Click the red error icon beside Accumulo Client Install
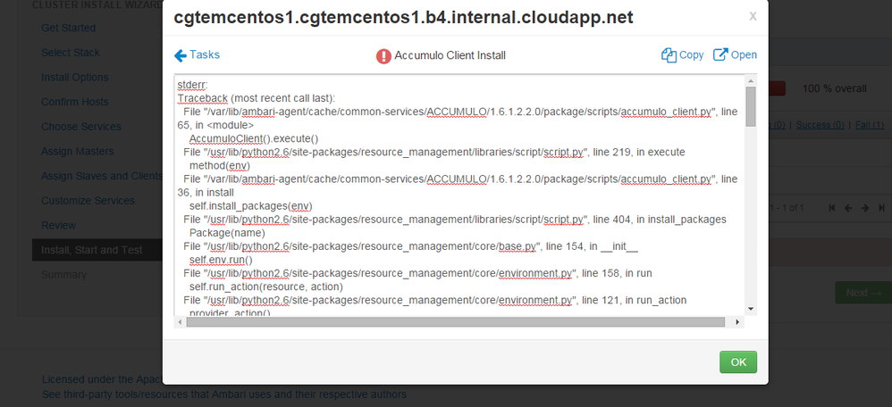The image size is (892, 407). 383,55
